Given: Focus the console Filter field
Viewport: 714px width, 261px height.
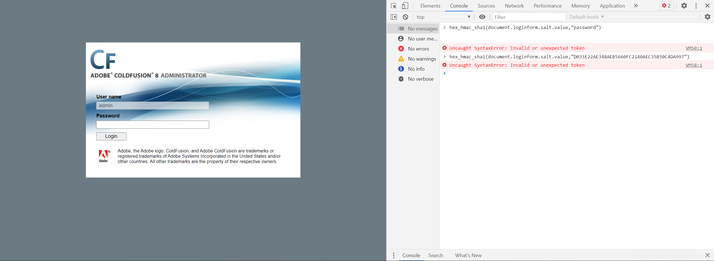Looking at the screenshot, I should (x=529, y=17).
